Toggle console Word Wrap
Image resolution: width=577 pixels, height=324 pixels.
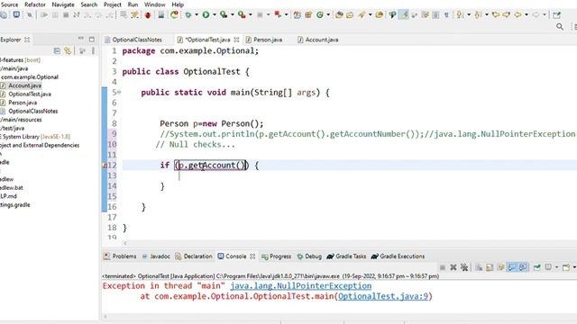pyautogui.click(x=500, y=267)
